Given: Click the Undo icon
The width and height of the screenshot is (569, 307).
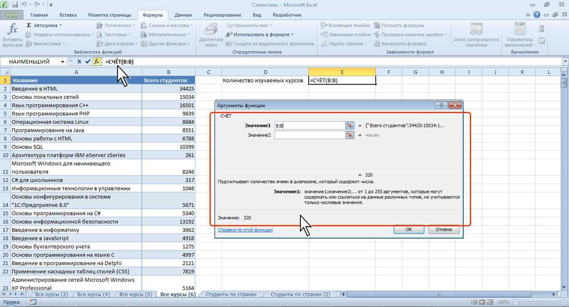Looking at the screenshot, I should point(25,5).
